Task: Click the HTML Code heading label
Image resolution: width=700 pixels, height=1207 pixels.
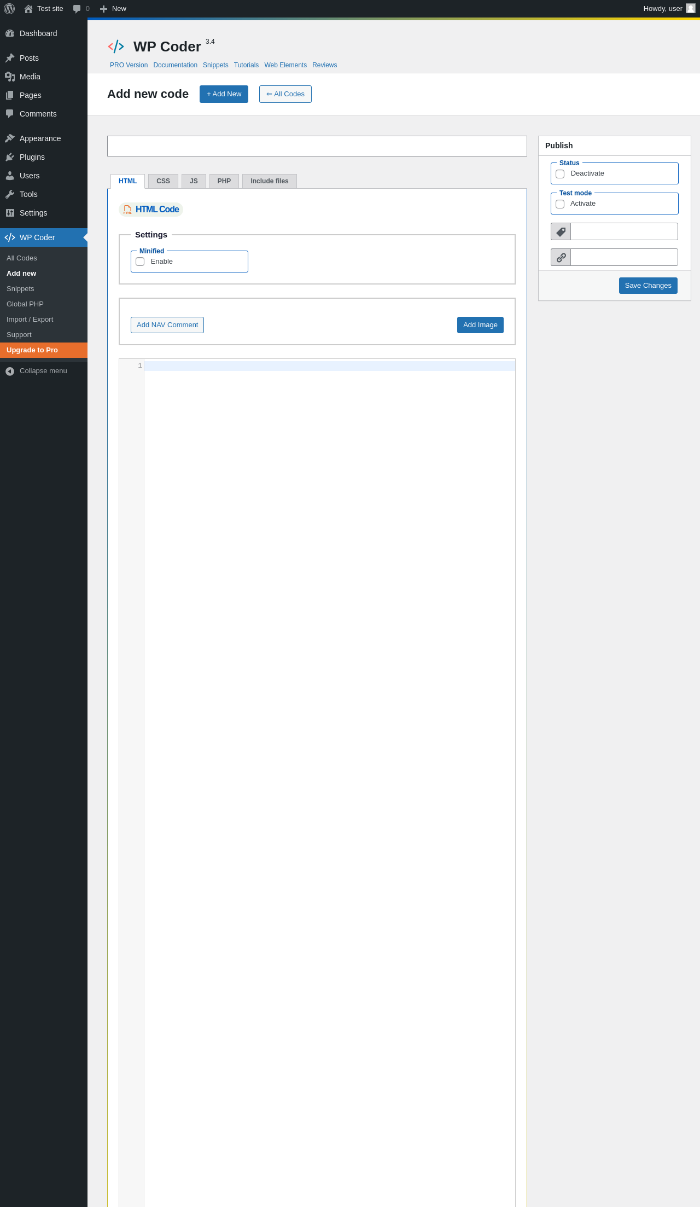Action: tap(157, 210)
